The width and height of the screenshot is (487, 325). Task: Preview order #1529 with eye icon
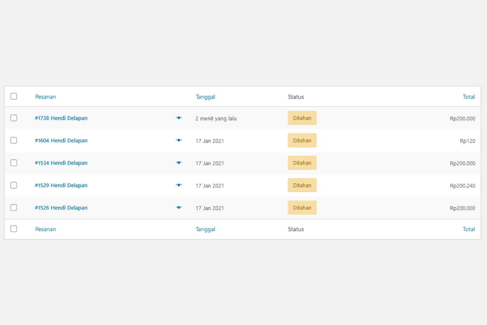[x=179, y=185]
